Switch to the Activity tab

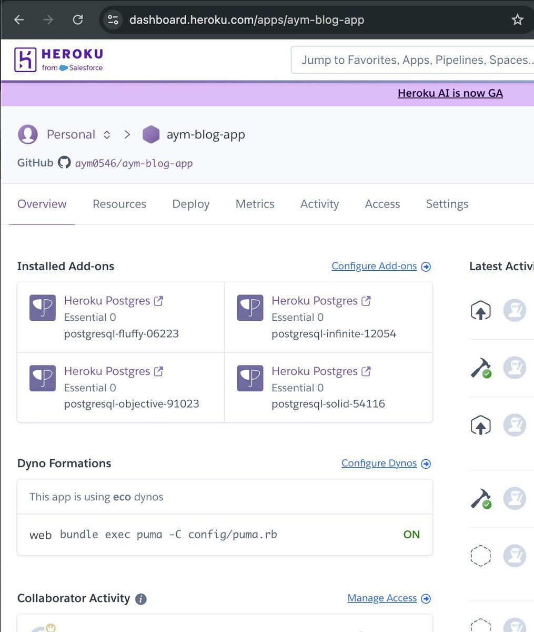[x=319, y=204]
